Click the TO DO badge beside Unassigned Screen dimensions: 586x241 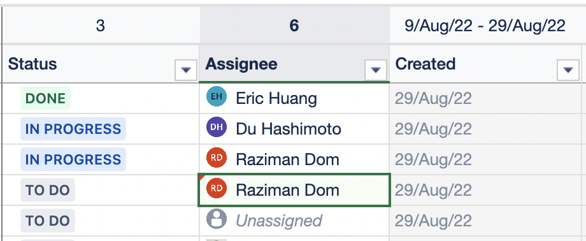point(48,221)
